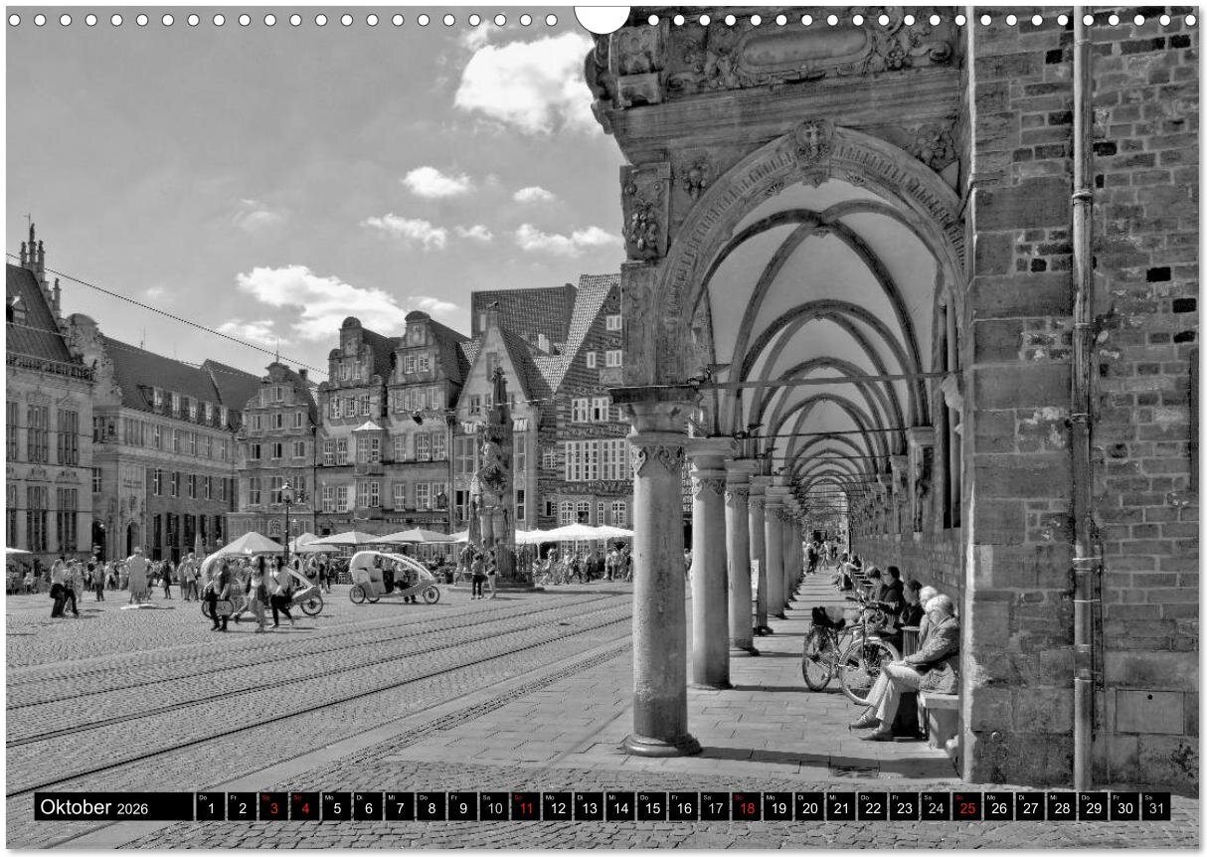Select day 10 in the calendar strip
This screenshot has height=857, width=1207.
493,806
